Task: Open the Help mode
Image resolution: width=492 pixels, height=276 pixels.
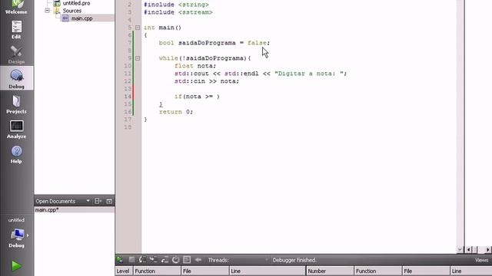Action: pyautogui.click(x=16, y=154)
